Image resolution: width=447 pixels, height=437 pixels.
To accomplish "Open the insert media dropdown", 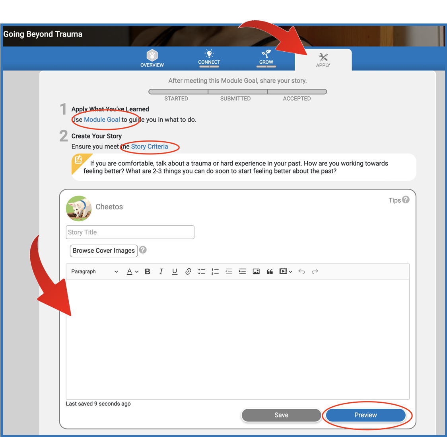I will [286, 271].
